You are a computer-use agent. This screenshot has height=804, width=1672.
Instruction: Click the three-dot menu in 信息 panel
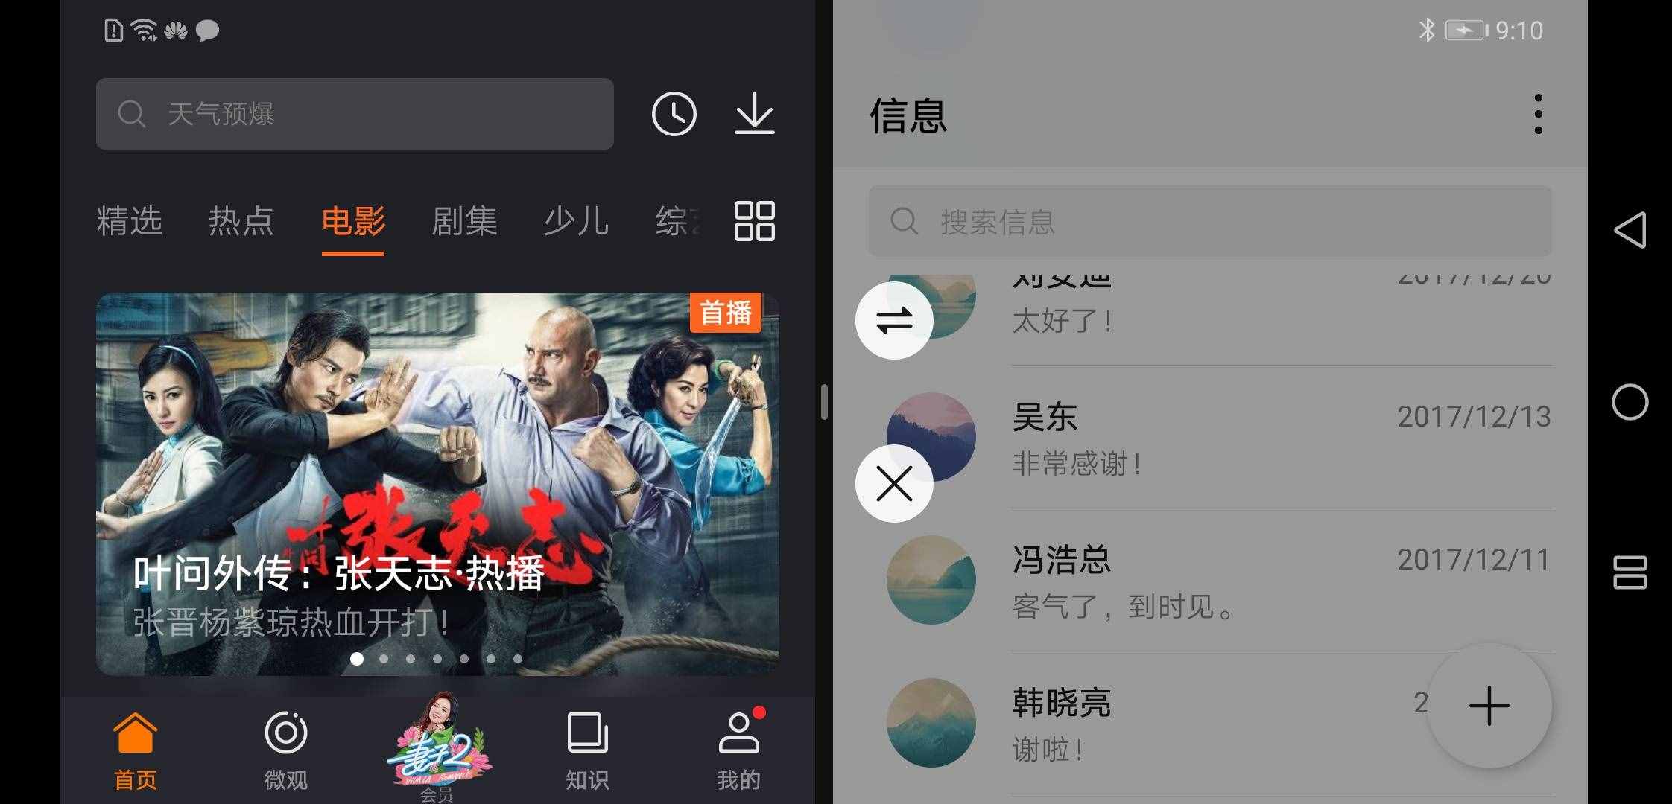tap(1539, 114)
